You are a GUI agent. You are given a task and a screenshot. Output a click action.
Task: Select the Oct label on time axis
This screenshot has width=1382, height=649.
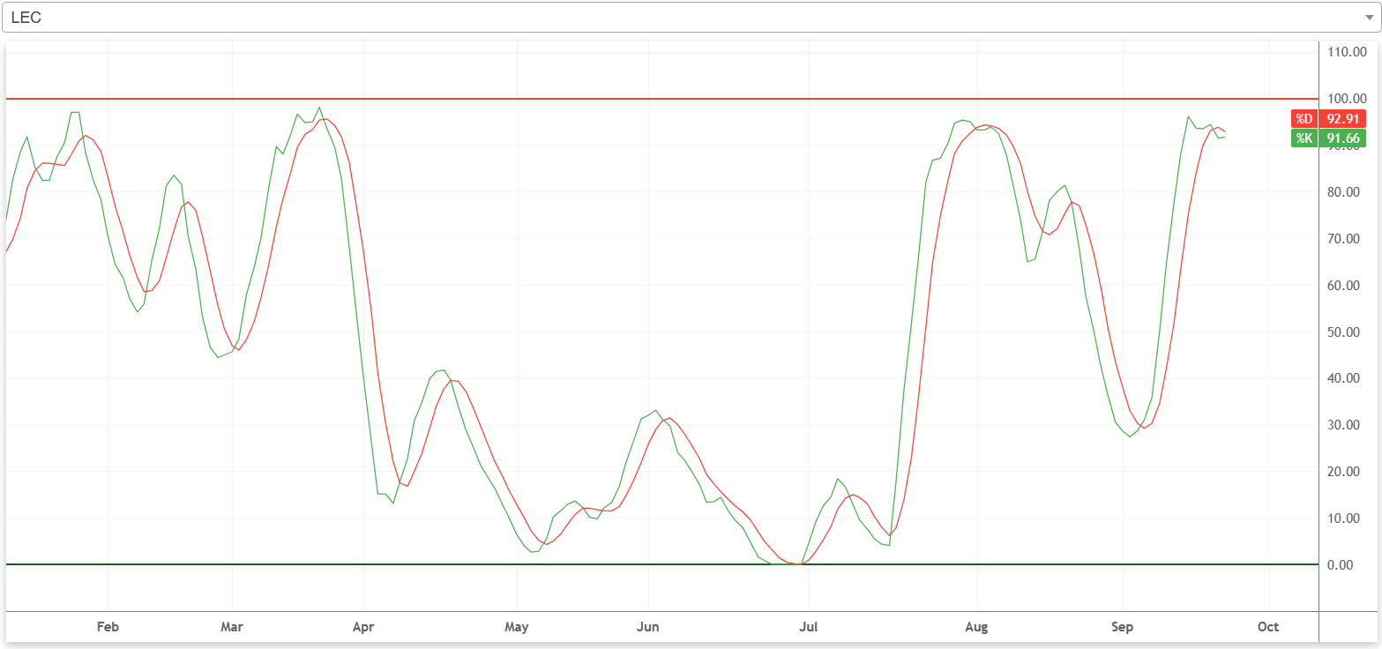[1268, 627]
